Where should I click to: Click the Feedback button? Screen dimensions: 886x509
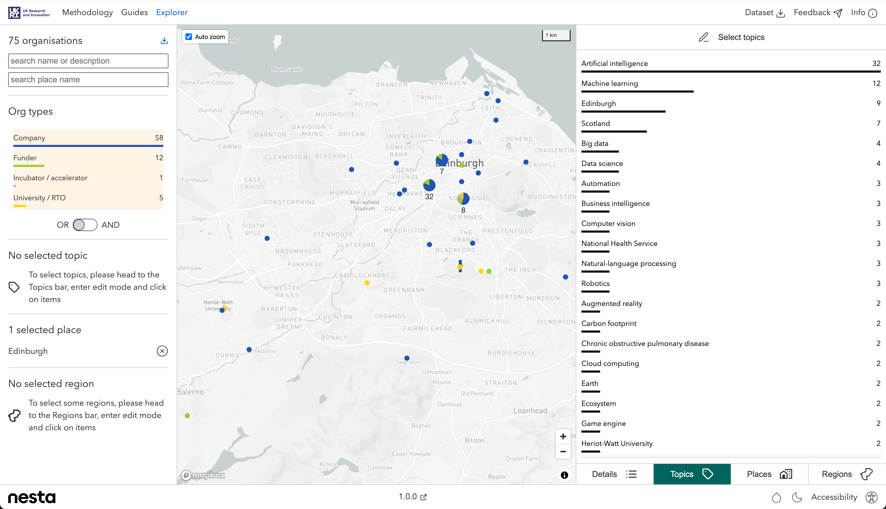[x=818, y=13]
